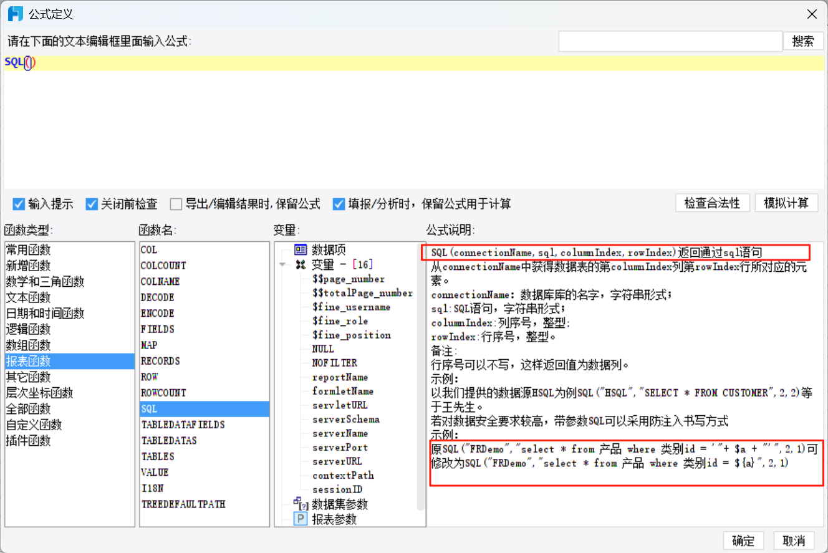Select 插件函数 function type

(69, 441)
